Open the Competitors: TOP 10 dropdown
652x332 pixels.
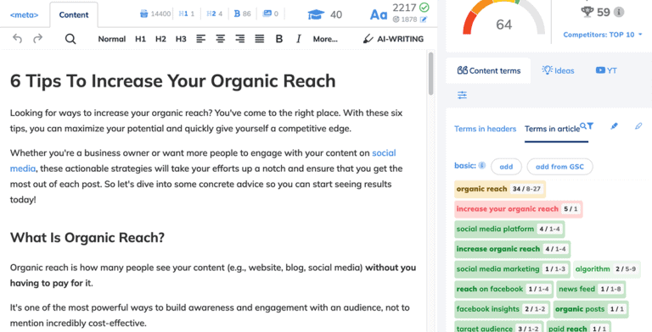603,35
